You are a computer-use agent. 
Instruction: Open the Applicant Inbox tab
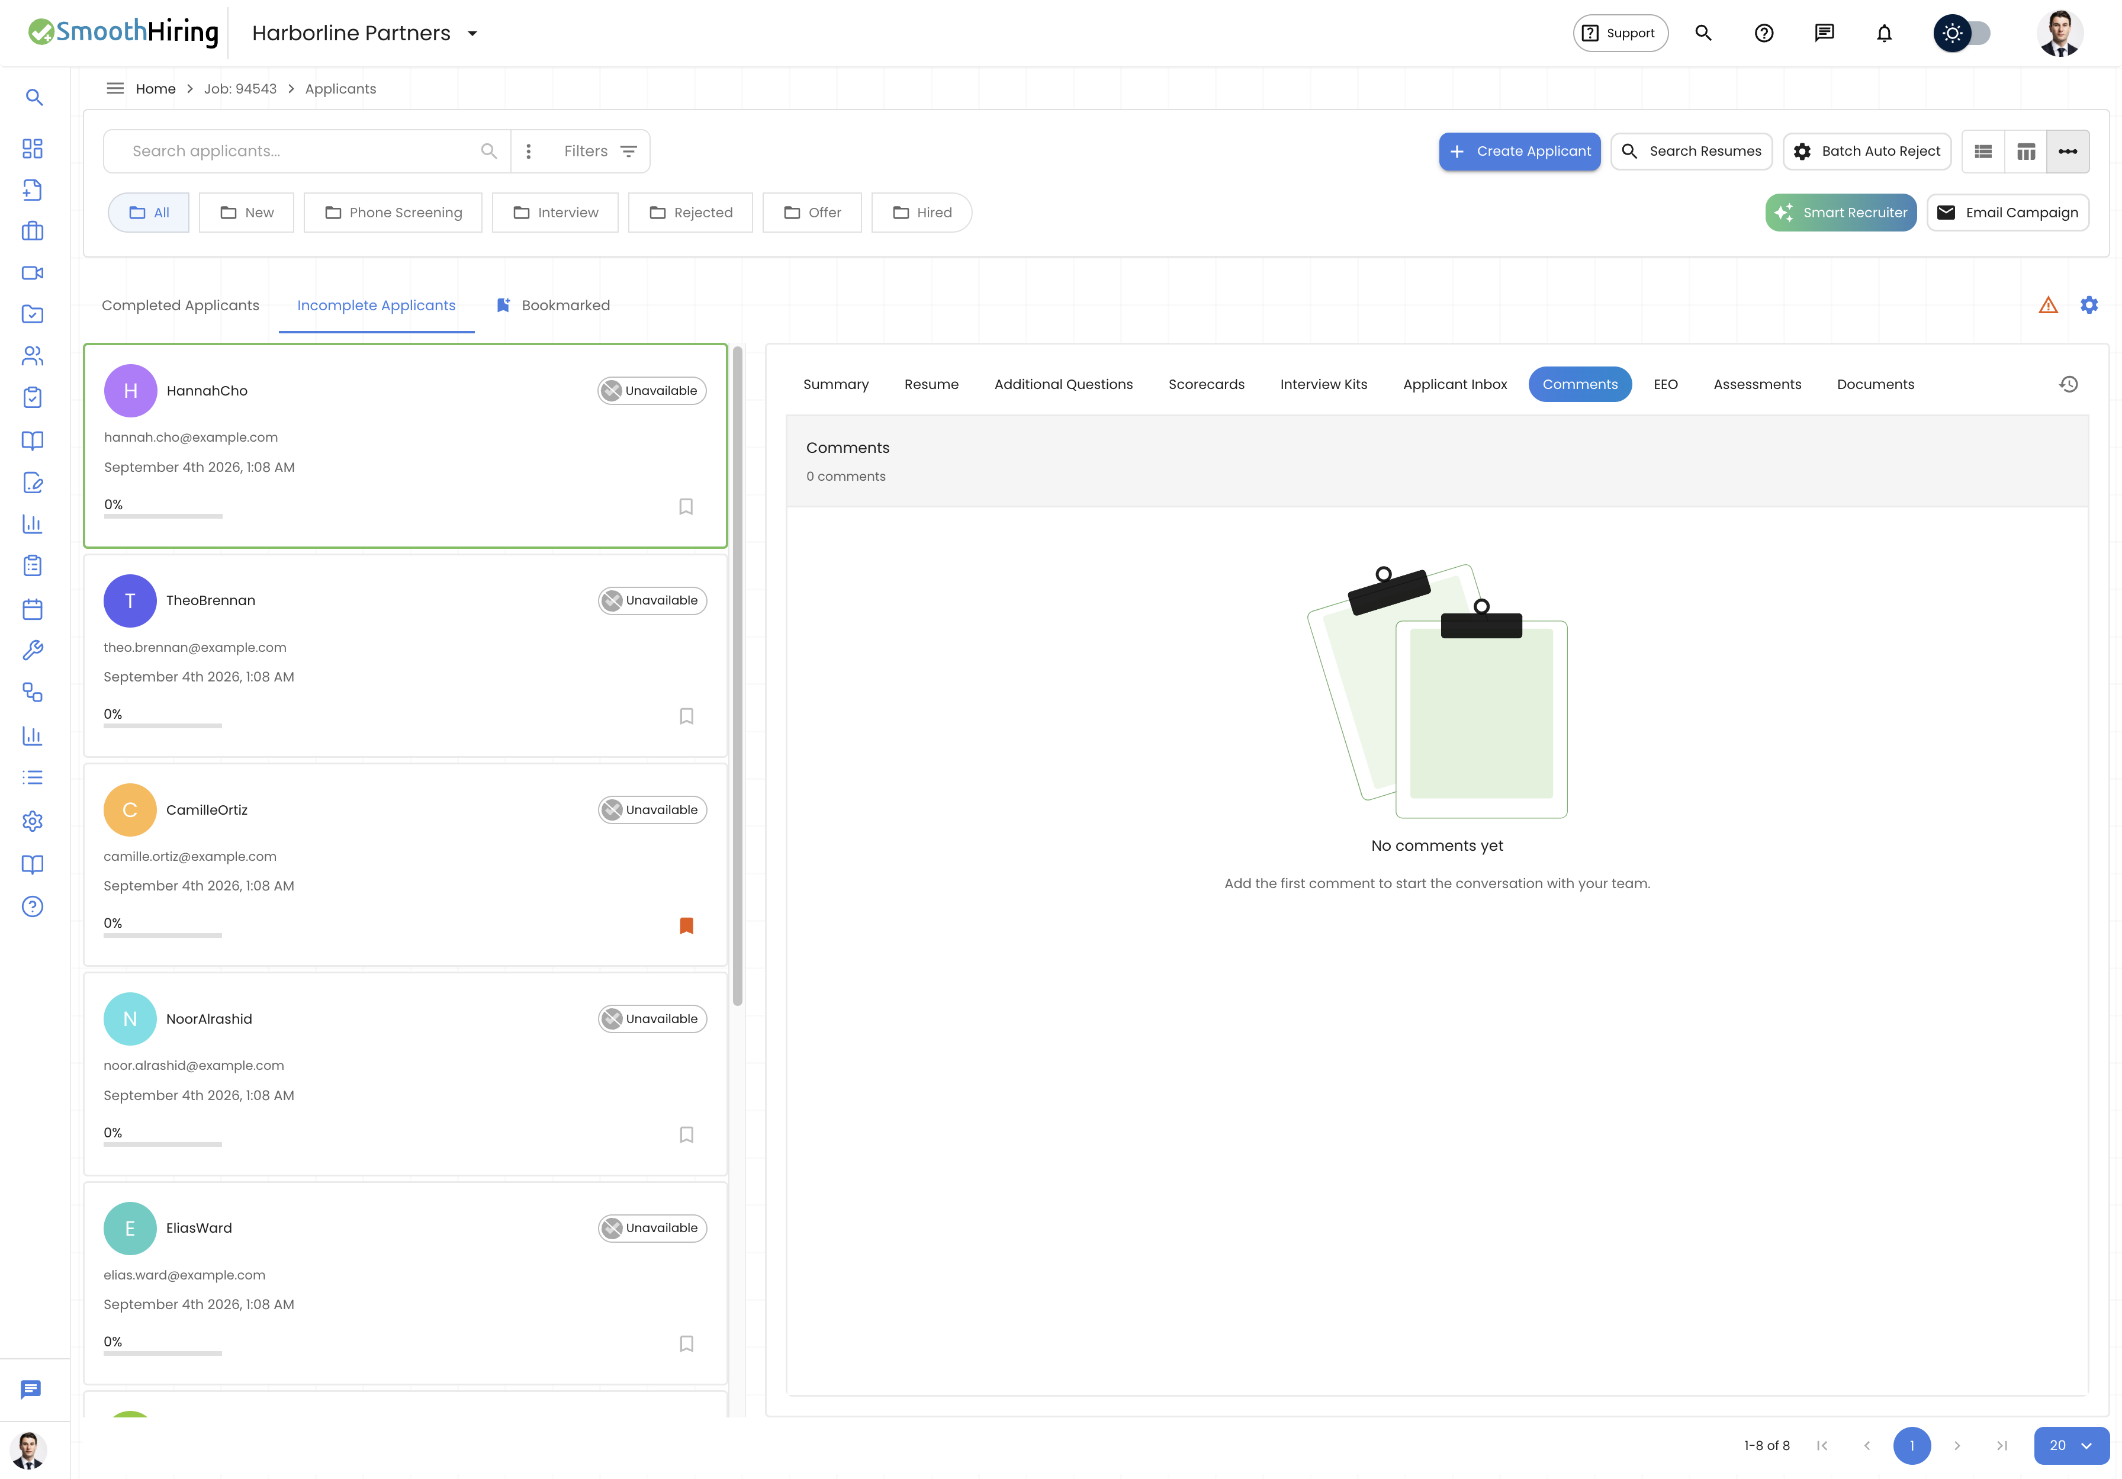pyautogui.click(x=1455, y=384)
